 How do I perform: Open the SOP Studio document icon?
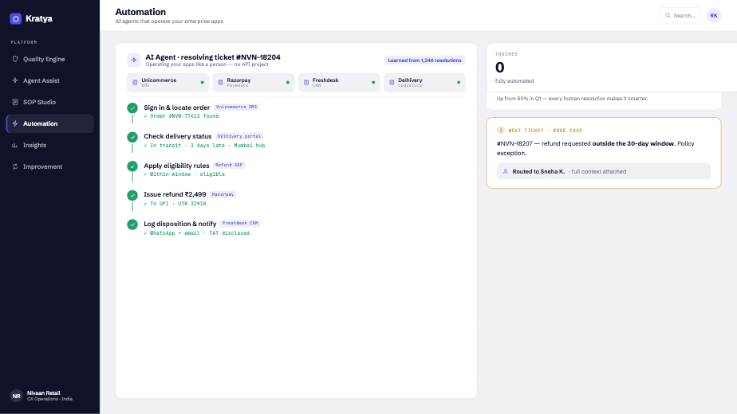[15, 102]
